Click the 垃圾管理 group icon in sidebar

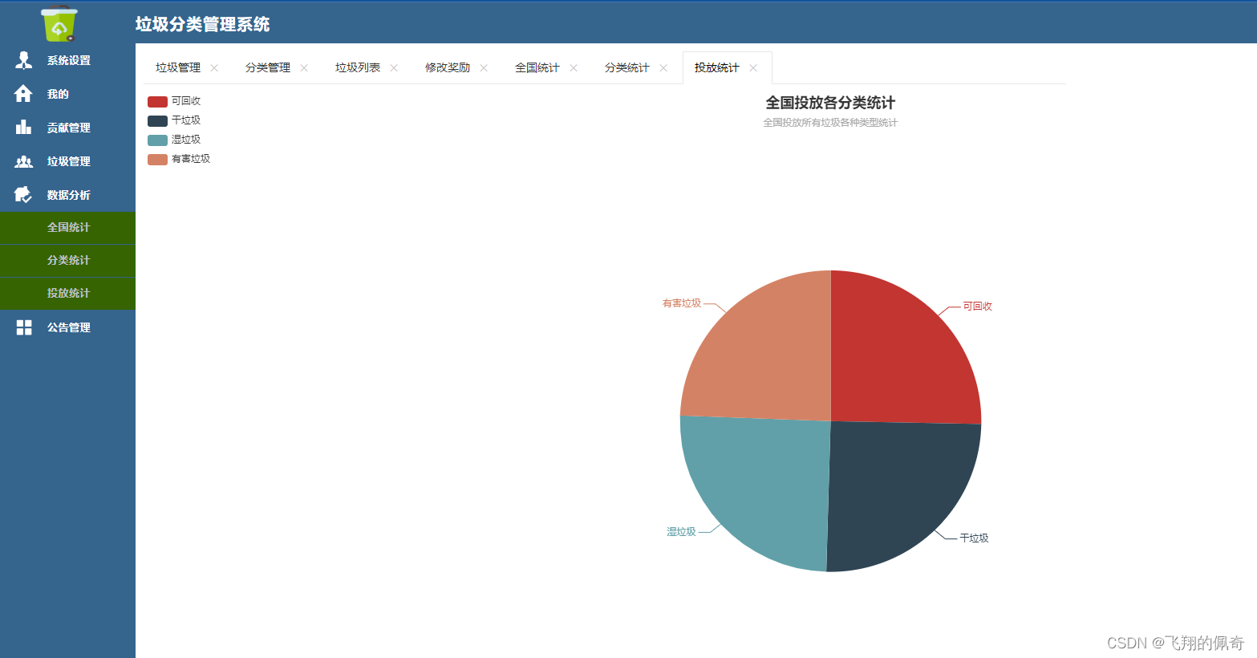(x=23, y=161)
